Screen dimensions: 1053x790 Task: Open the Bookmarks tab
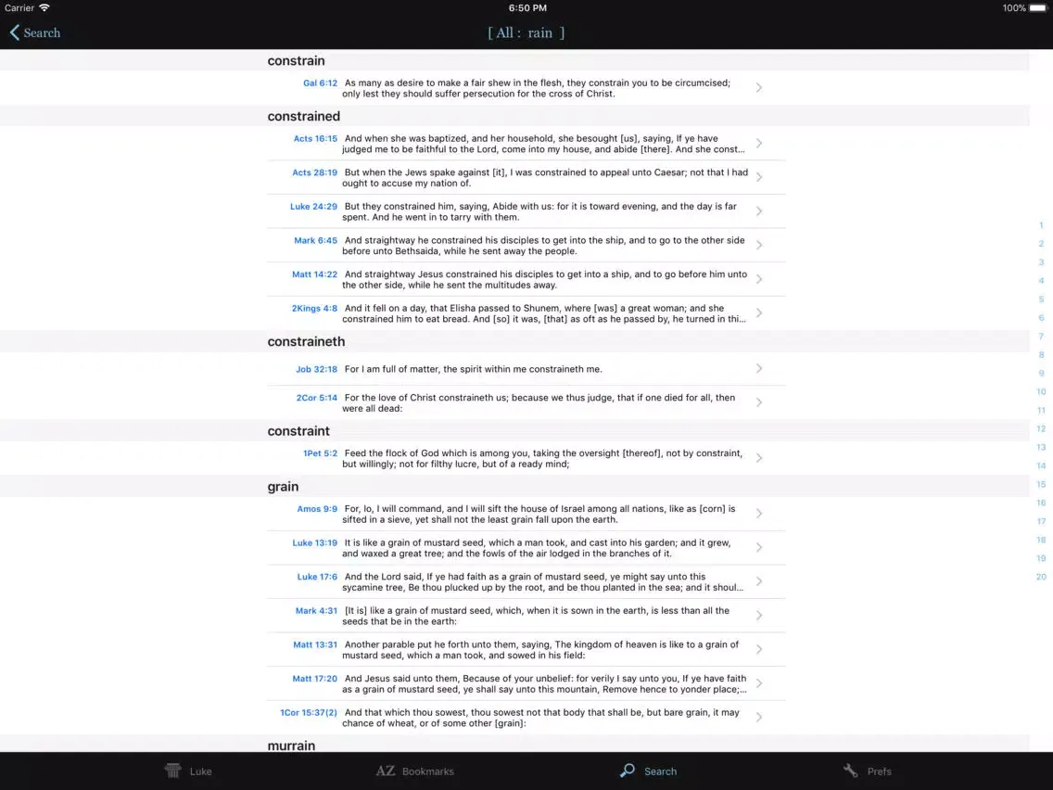click(x=415, y=771)
